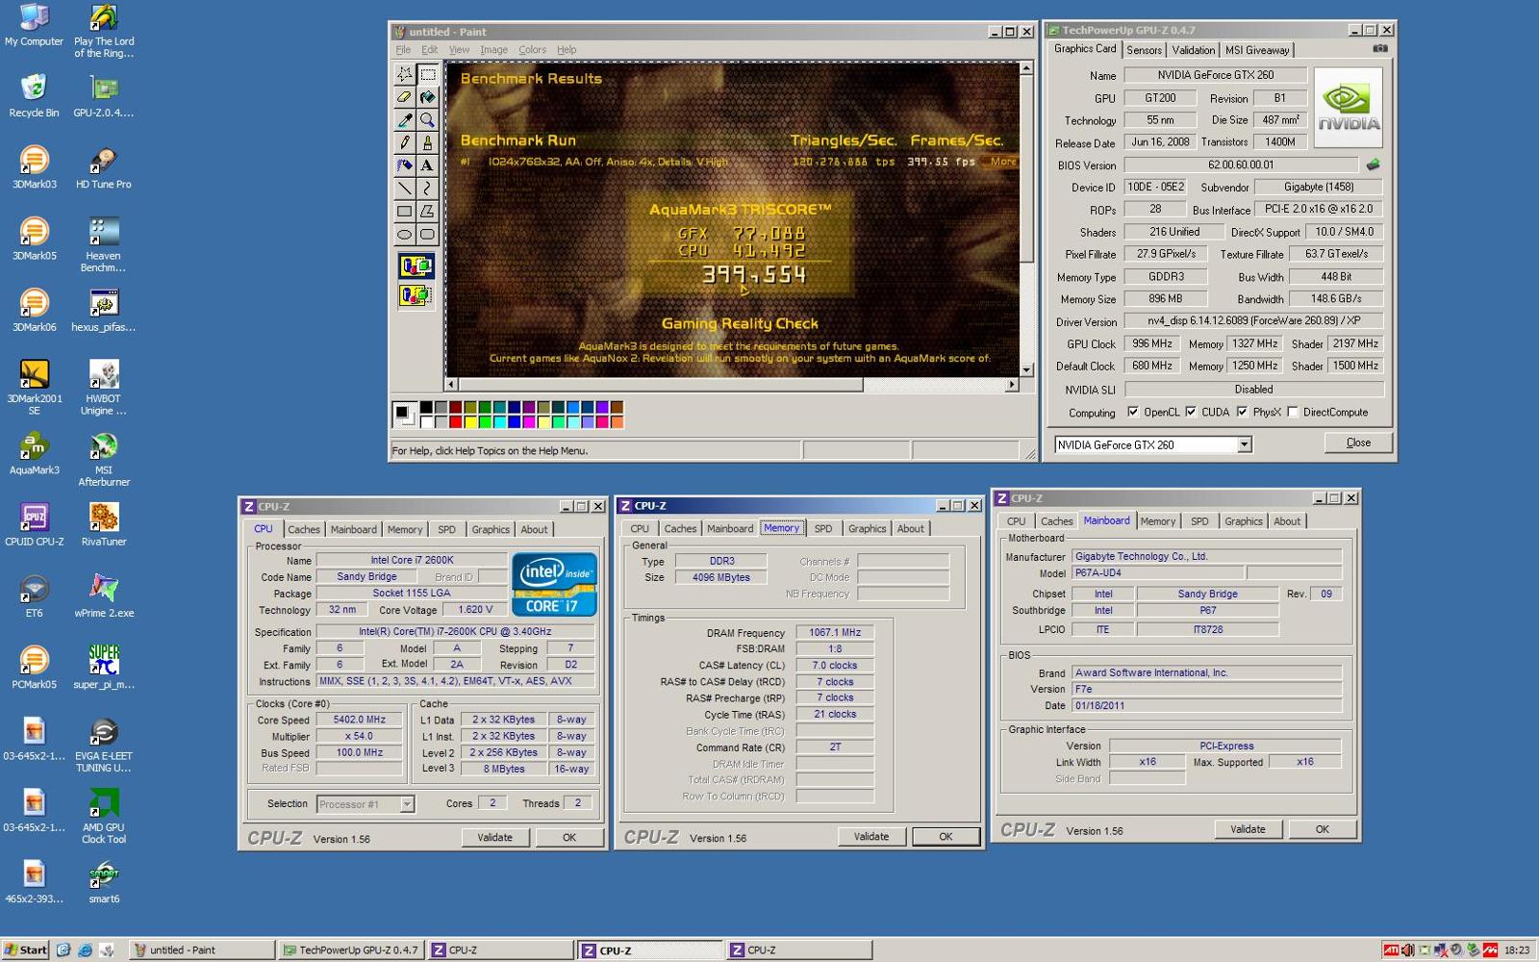
Task: Switch to the Sensors tab in GPU-Z
Action: 1144,50
